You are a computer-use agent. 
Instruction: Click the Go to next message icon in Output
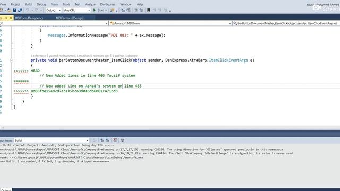pyautogui.click(x=107, y=140)
